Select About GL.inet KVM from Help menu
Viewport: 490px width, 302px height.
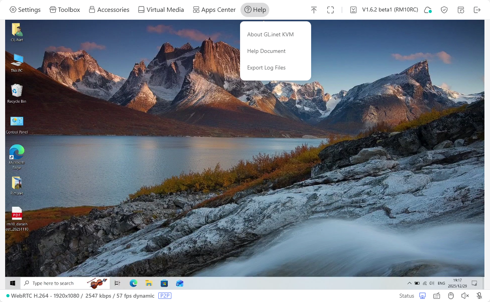coord(270,35)
